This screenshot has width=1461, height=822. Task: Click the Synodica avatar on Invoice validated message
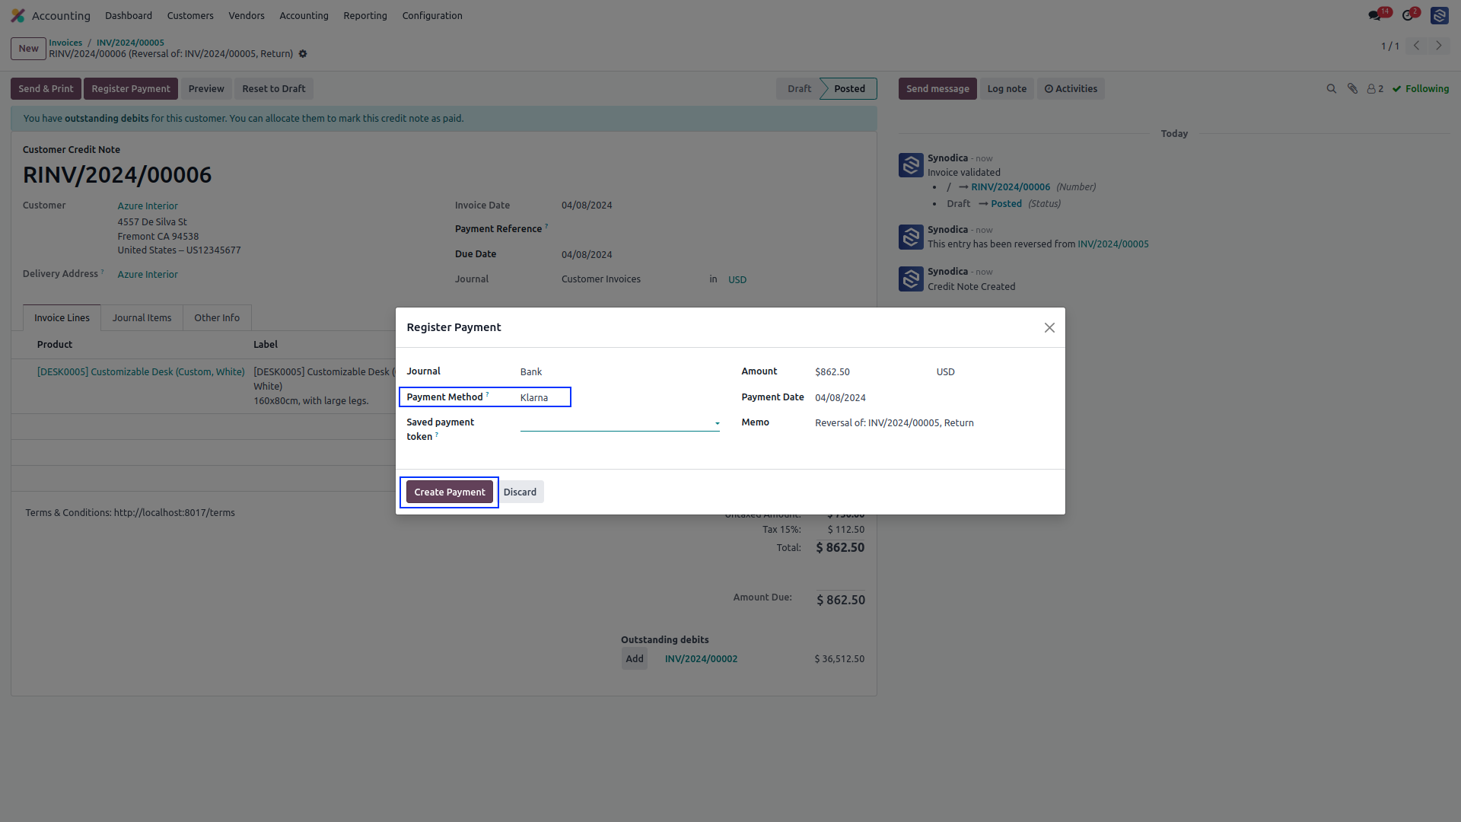(x=911, y=165)
